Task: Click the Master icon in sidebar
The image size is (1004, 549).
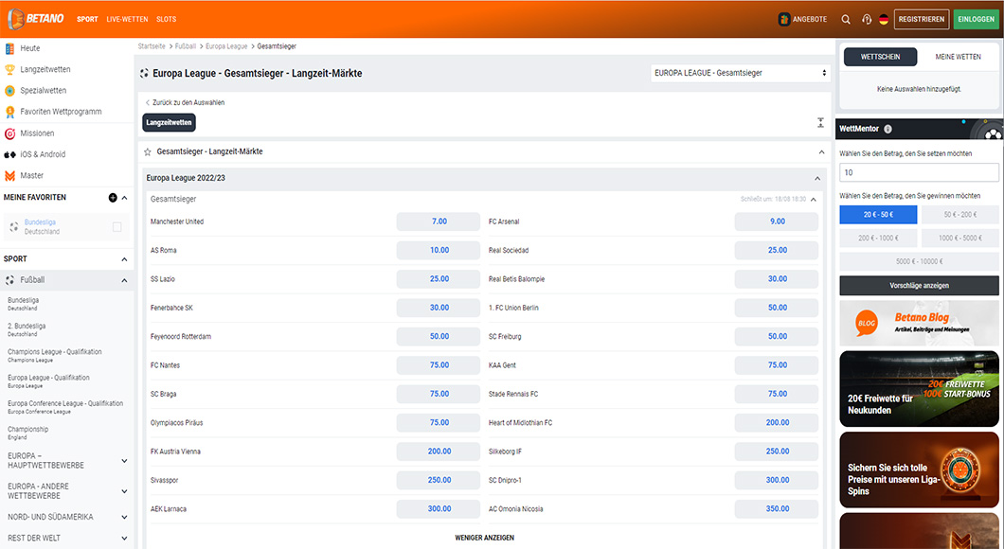Action: tap(9, 175)
